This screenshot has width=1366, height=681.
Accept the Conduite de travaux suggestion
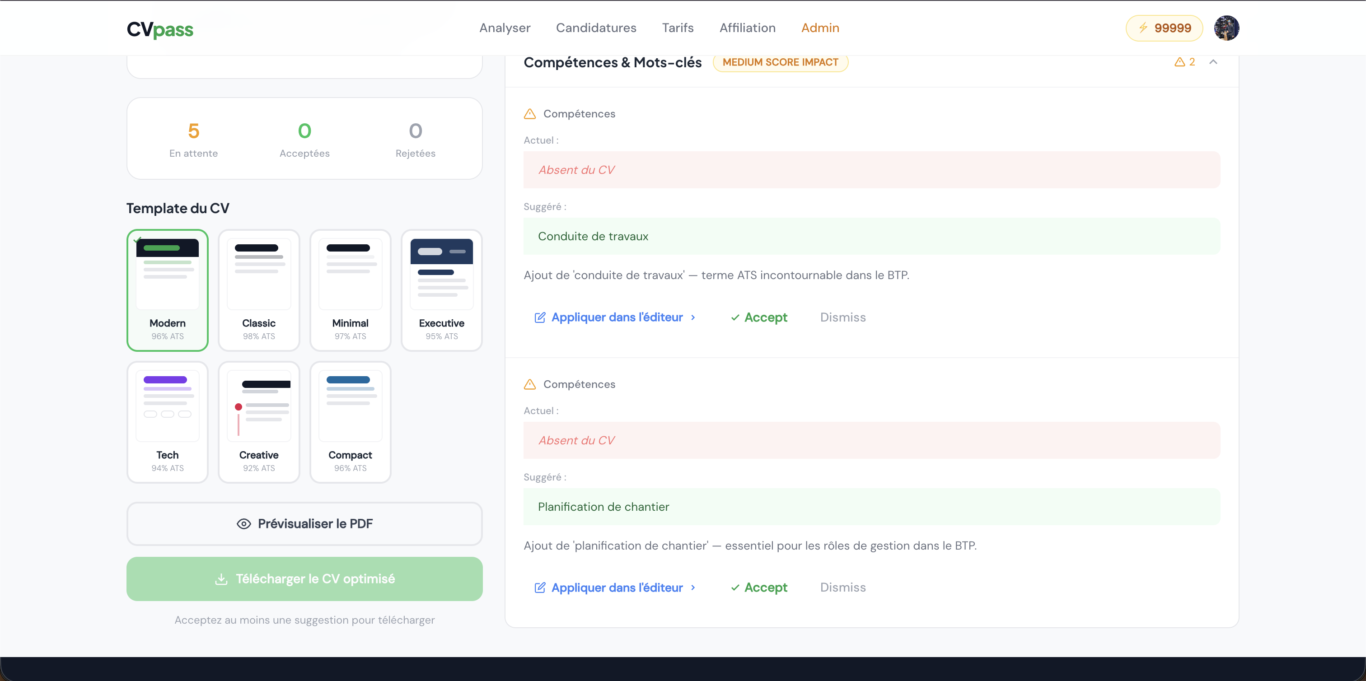(x=759, y=317)
